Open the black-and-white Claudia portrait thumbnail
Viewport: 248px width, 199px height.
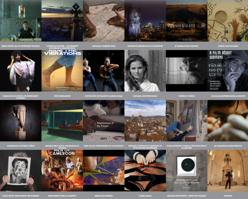point(145,71)
